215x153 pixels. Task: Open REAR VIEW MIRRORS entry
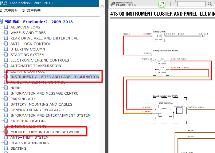point(29,143)
